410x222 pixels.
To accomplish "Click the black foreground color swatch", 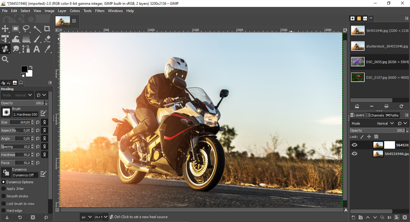I will 24,69.
